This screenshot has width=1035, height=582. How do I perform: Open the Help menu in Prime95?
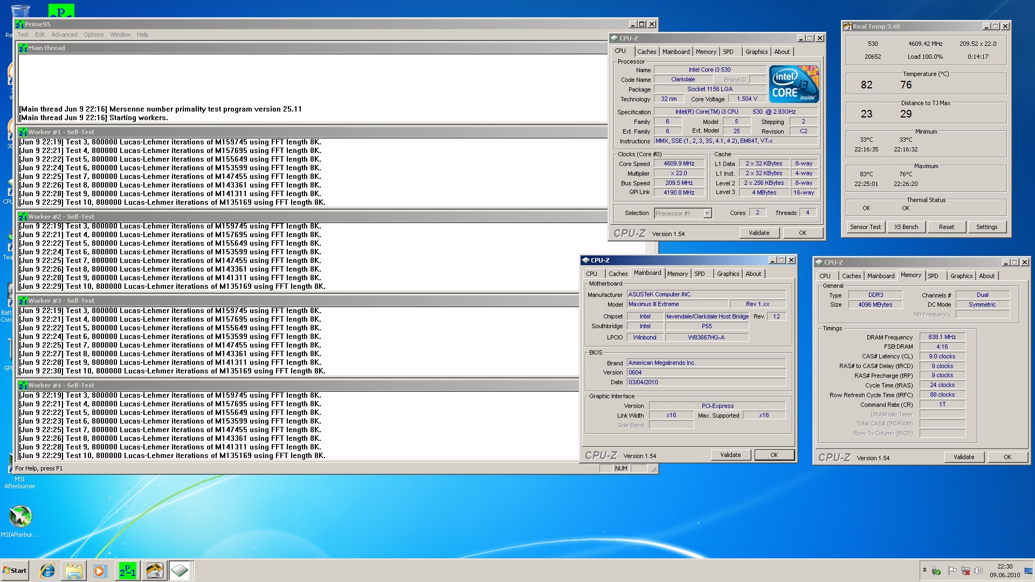point(142,34)
